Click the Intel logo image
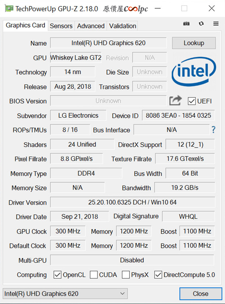Screen dimensions: 225x304 [x=194, y=71]
